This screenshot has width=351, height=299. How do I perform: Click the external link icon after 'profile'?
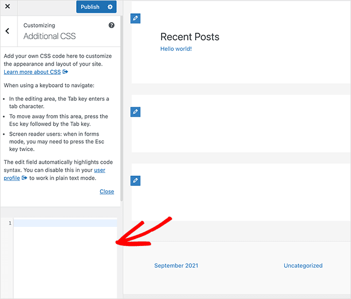(x=24, y=178)
